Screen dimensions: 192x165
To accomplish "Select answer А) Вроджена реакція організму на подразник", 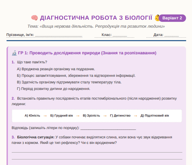I will pos(56,69).
